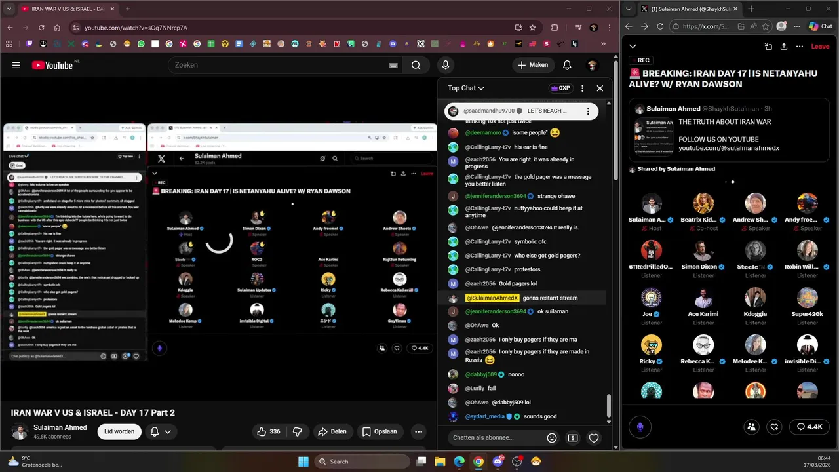This screenshot has width=839, height=472.
Task: Expand the Top Chat dropdown
Action: point(466,88)
